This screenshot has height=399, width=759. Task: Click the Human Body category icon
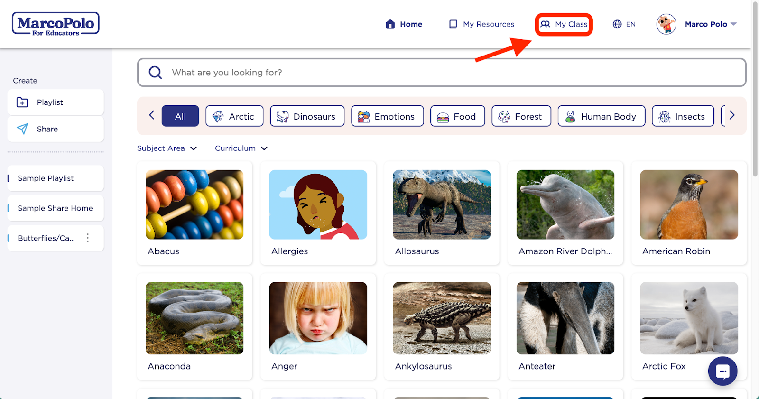(x=570, y=116)
